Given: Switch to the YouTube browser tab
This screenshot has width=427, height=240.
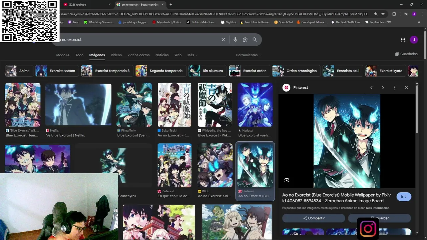Looking at the screenshot, I should 87,5.
